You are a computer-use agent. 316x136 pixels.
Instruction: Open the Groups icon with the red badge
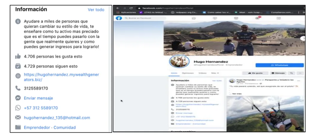tap(257, 18)
